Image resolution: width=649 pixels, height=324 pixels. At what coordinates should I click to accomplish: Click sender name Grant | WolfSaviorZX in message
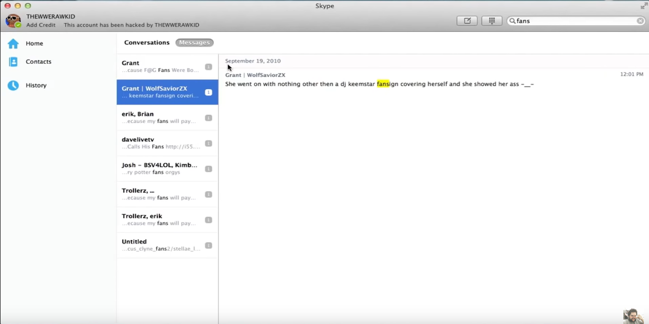pos(255,75)
